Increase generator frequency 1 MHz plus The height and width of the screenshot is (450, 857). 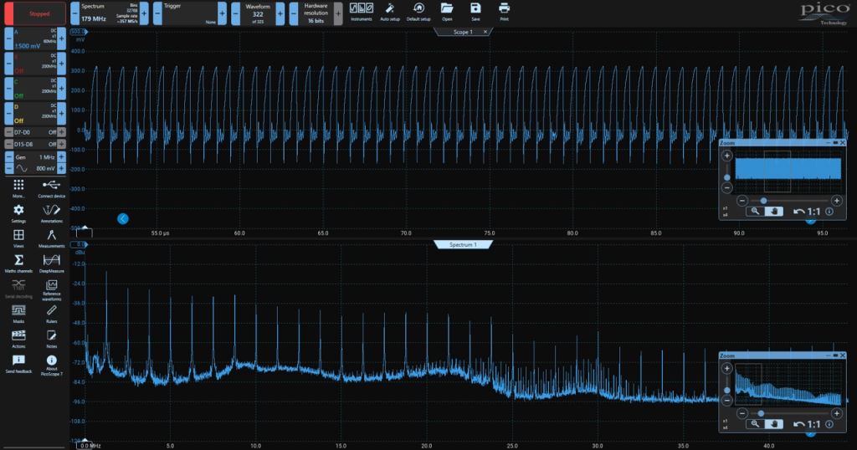coord(61,156)
